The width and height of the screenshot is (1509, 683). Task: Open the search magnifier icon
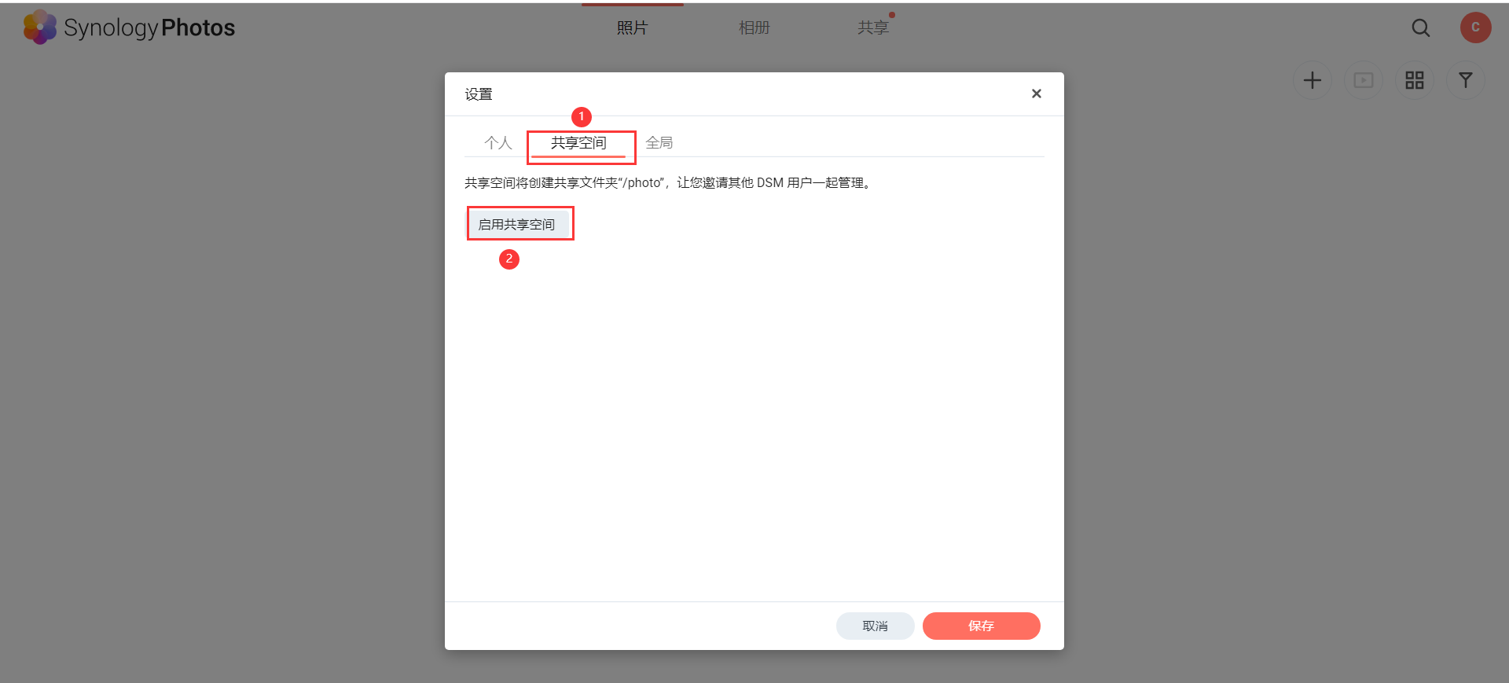[x=1420, y=28]
